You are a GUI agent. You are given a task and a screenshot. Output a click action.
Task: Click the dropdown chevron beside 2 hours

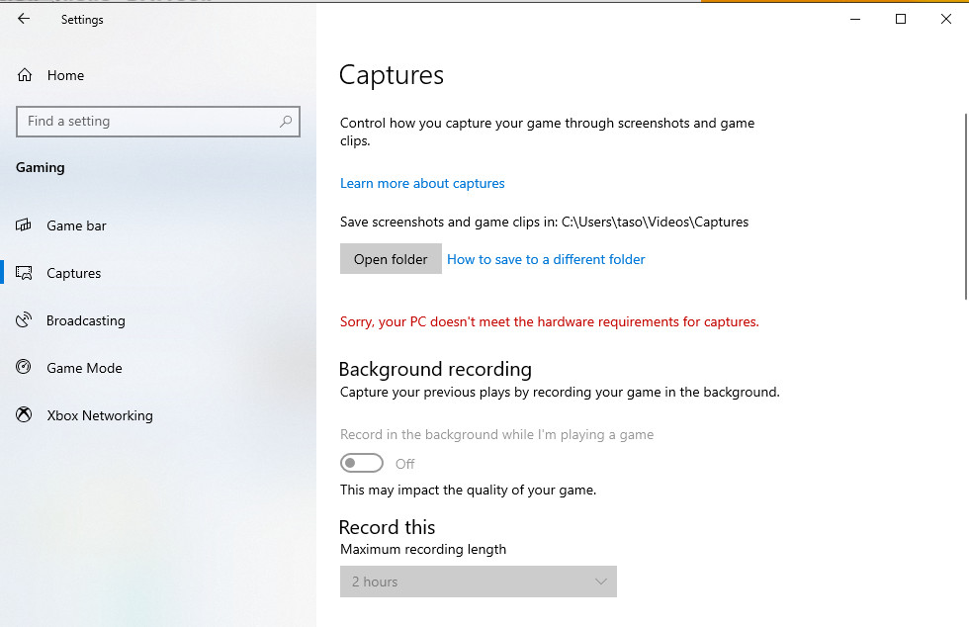click(x=600, y=582)
